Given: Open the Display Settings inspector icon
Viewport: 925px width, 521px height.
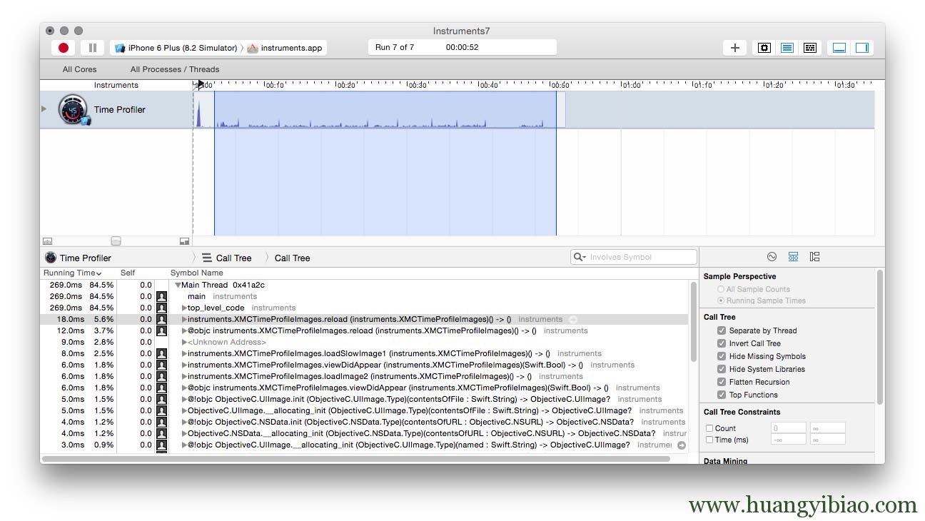Looking at the screenshot, I should point(793,257).
